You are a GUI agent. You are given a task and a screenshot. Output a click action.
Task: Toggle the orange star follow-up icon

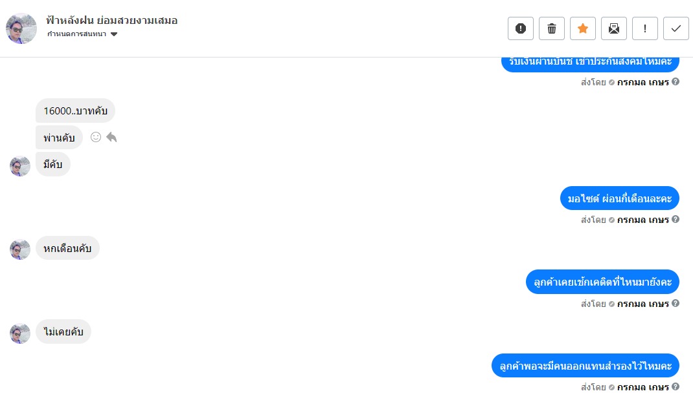pos(583,28)
